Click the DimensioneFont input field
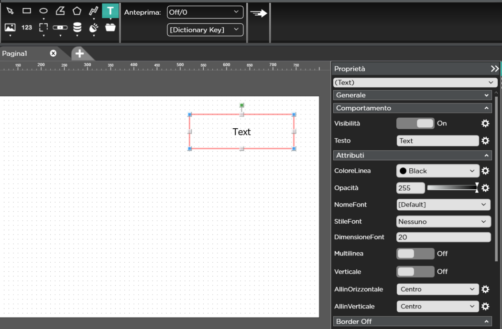The width and height of the screenshot is (502, 329). point(443,237)
